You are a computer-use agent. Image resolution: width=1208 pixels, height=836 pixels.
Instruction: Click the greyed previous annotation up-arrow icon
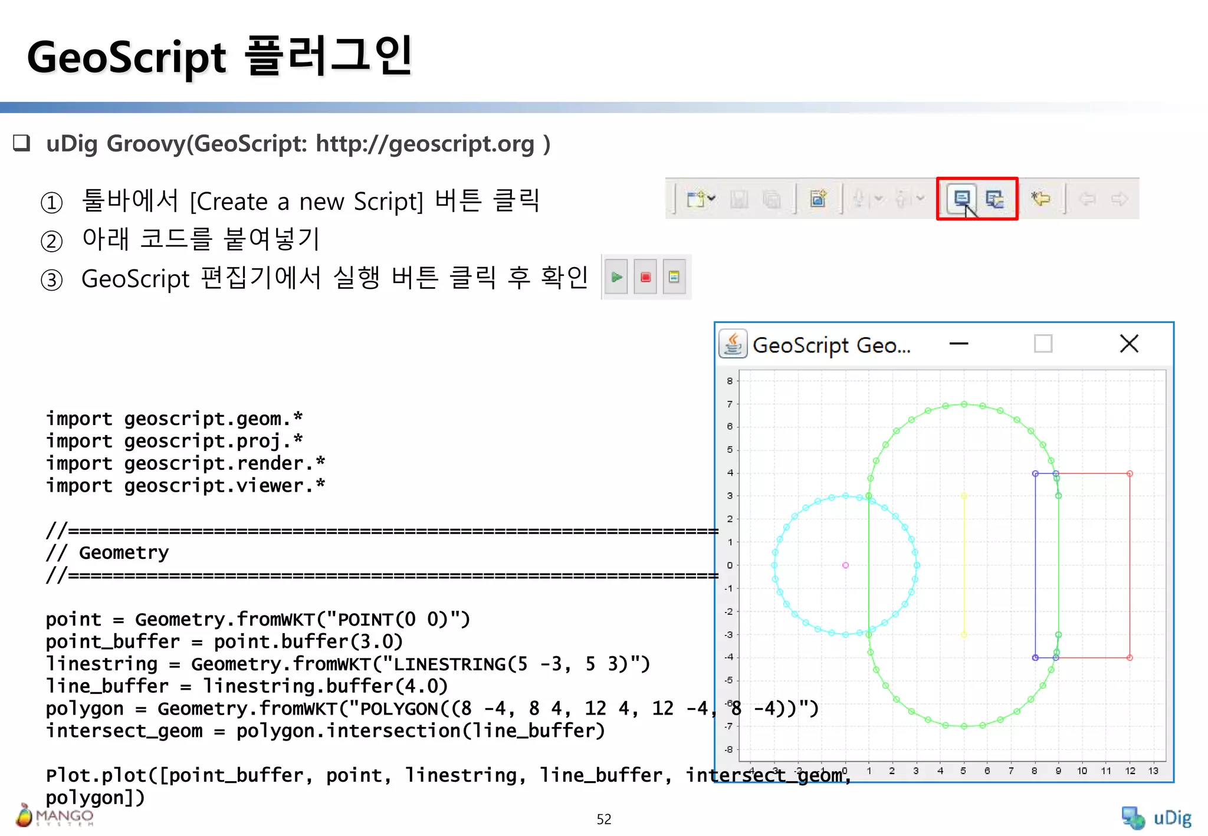pyautogui.click(x=901, y=199)
